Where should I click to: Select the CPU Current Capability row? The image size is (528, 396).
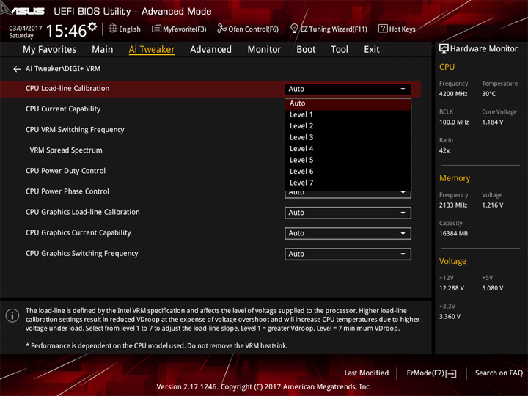tap(63, 109)
